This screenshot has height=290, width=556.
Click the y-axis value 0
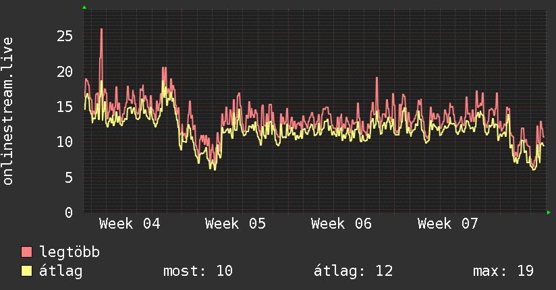point(69,212)
